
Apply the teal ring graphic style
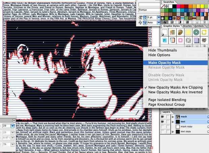pyautogui.click(x=196, y=32)
